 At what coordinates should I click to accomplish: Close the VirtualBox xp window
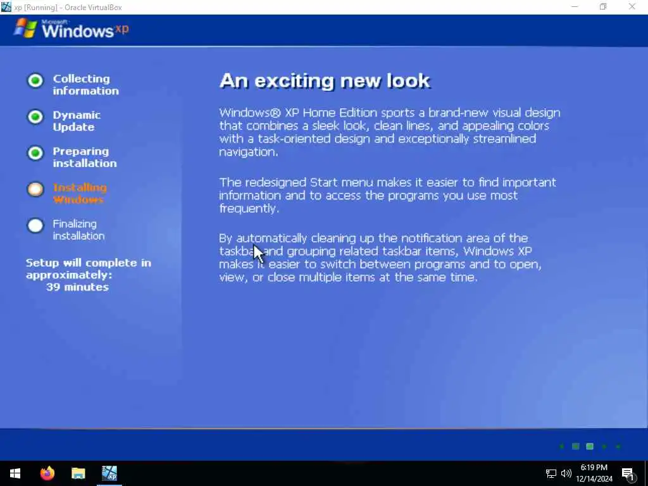632,6
